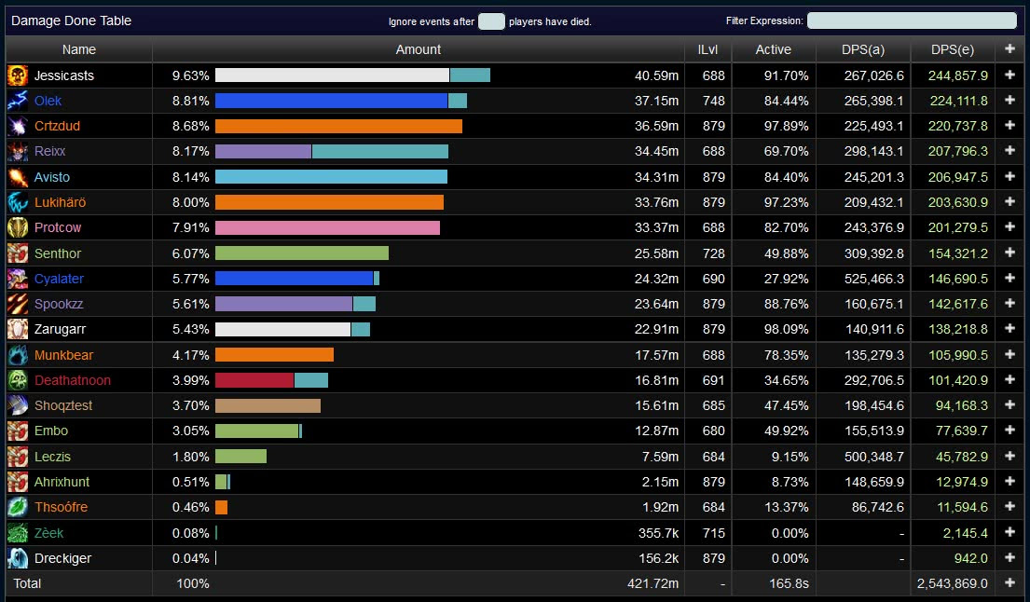This screenshot has height=602, width=1030.
Task: Focus the Filter Expression input field
Action: [x=912, y=21]
